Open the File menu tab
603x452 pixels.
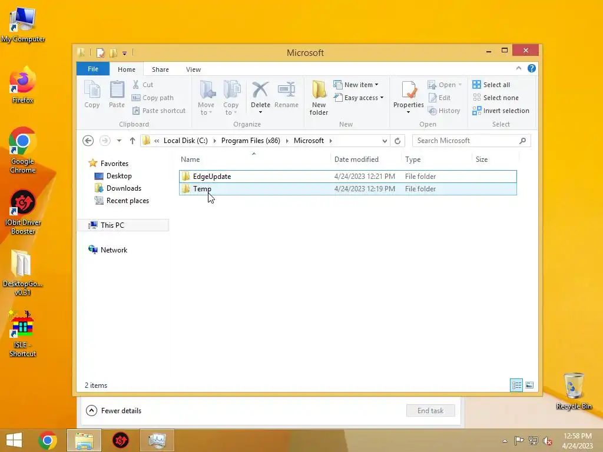(93, 69)
